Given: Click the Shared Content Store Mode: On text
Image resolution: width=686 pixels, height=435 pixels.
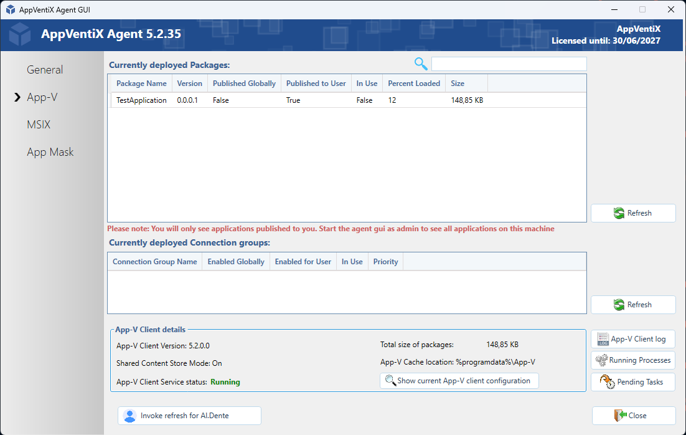Looking at the screenshot, I should click(x=169, y=363).
